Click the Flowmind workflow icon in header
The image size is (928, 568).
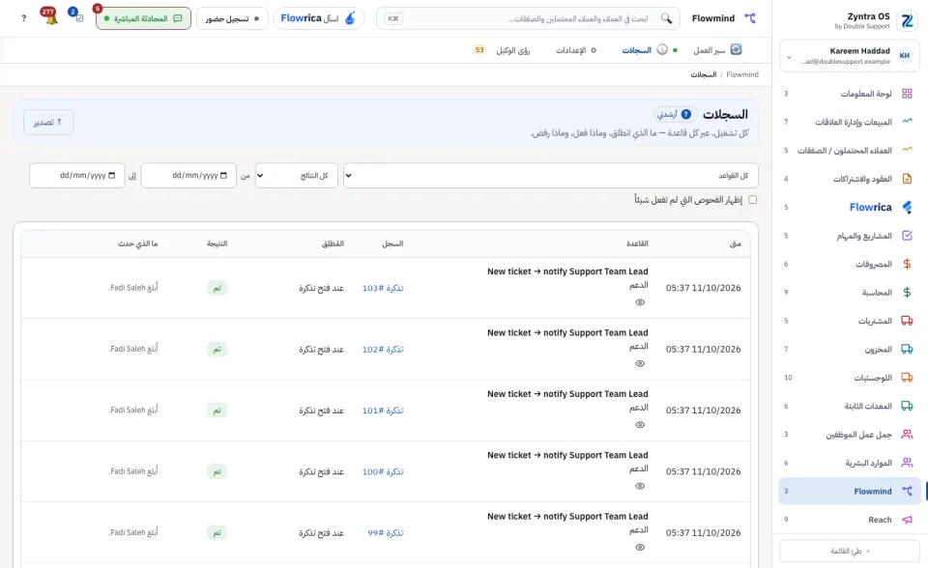(x=750, y=18)
